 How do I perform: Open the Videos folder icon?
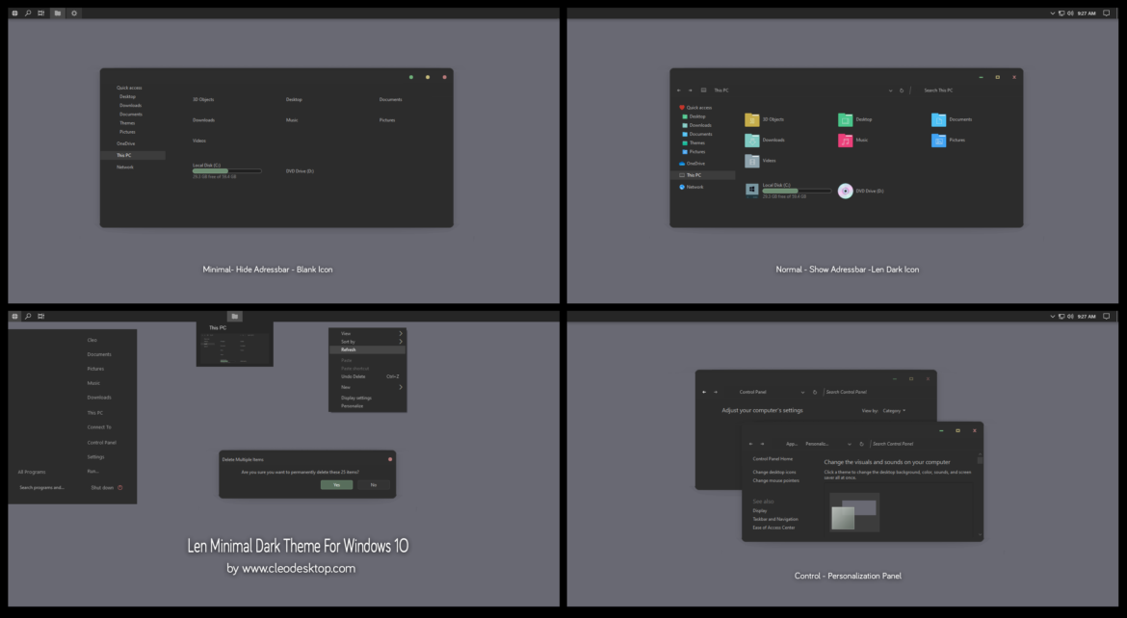tap(752, 160)
